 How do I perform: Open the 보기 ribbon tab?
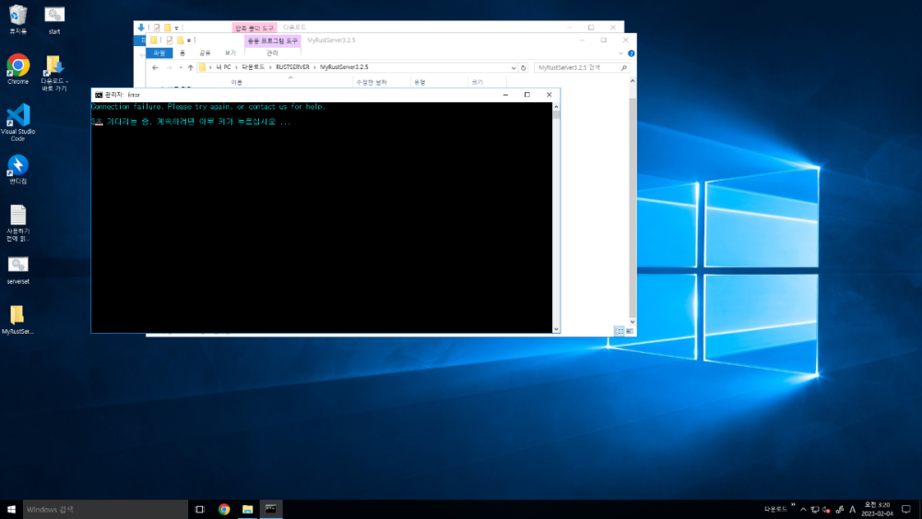tap(230, 53)
